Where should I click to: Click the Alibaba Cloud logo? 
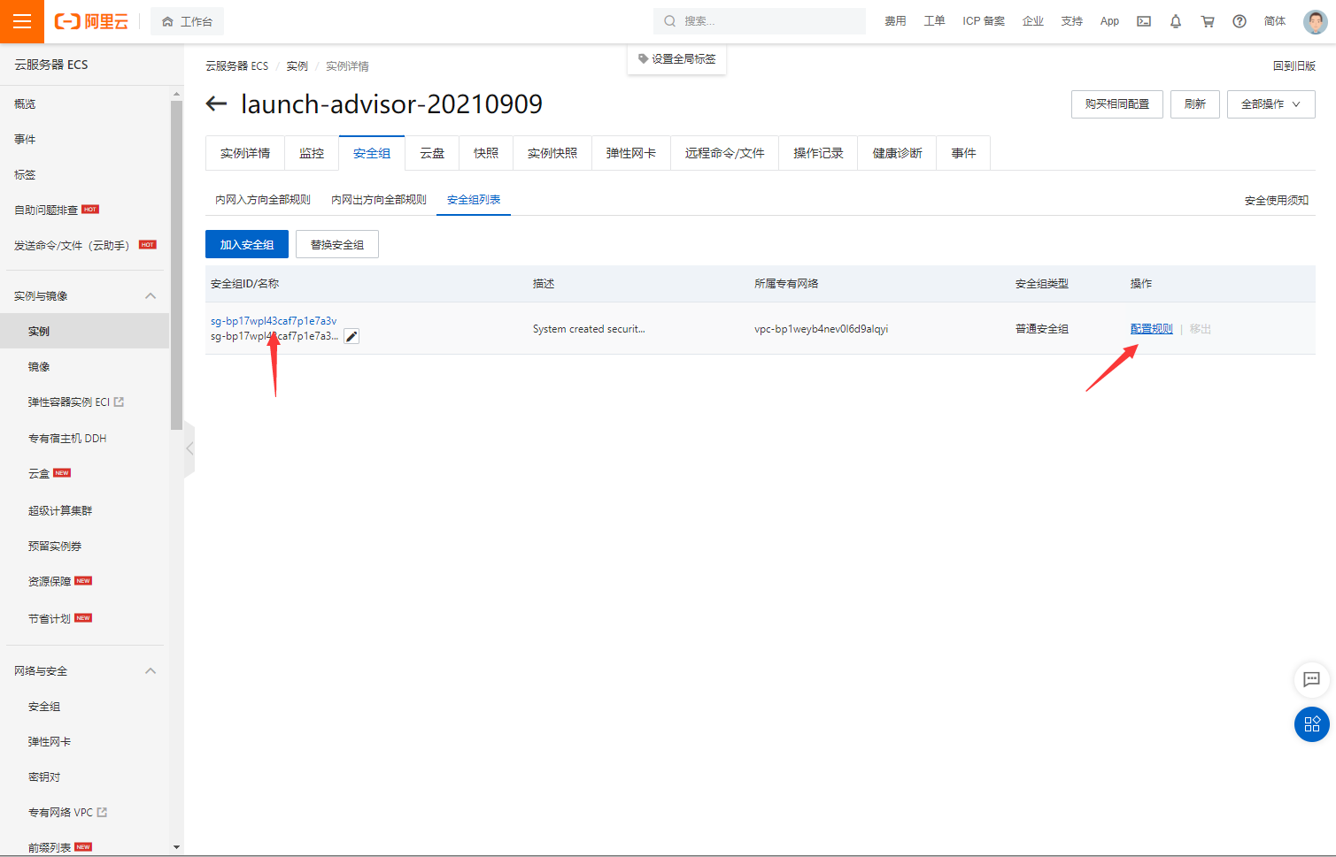pos(91,21)
